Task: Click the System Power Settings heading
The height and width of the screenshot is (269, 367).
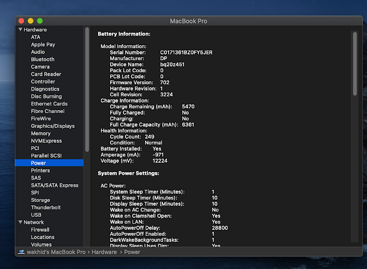Action: click(128, 173)
